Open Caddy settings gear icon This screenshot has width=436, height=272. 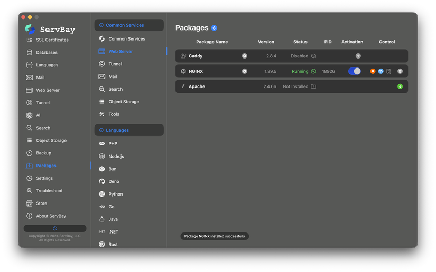pos(244,56)
